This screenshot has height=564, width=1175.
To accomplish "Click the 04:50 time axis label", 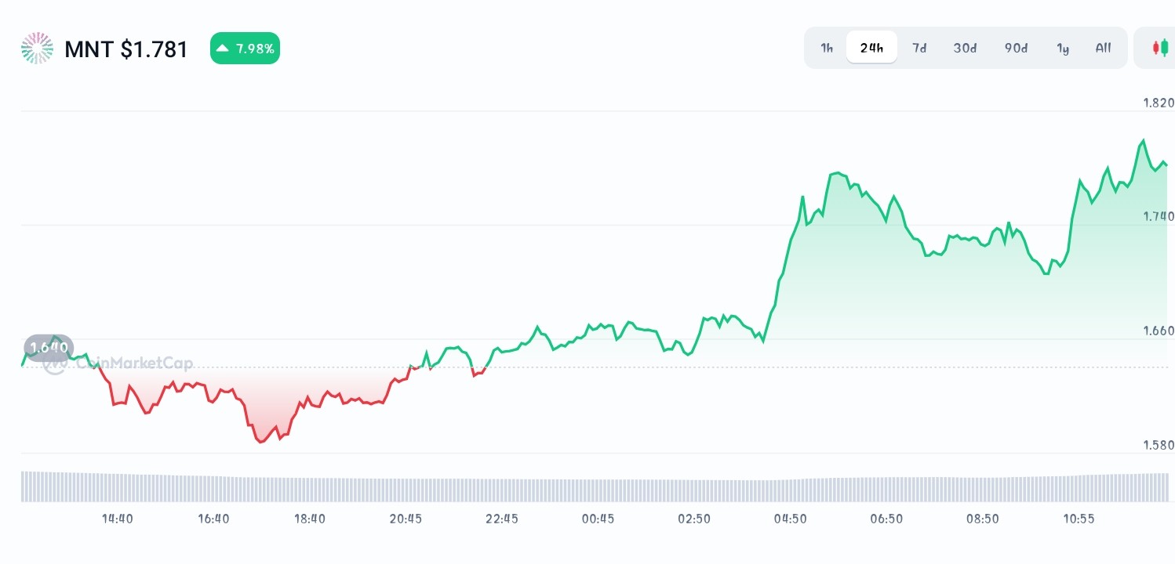I will point(790,519).
